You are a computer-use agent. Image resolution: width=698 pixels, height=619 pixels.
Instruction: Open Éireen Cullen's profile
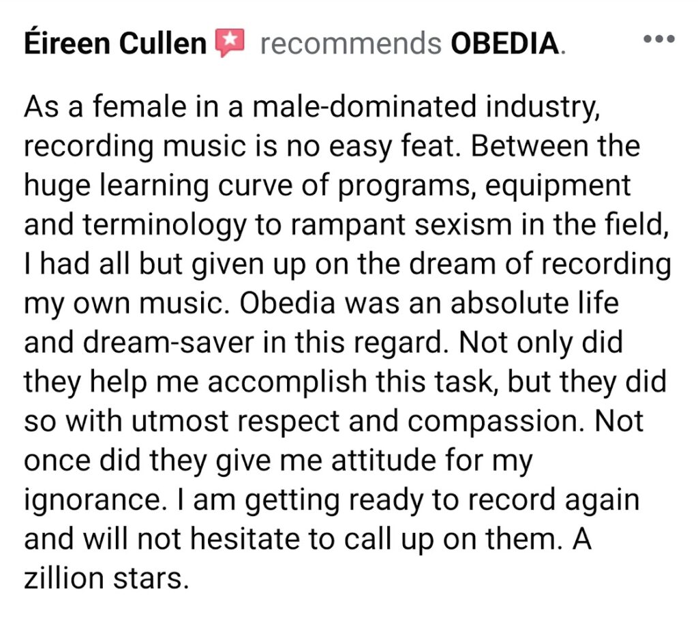click(115, 43)
